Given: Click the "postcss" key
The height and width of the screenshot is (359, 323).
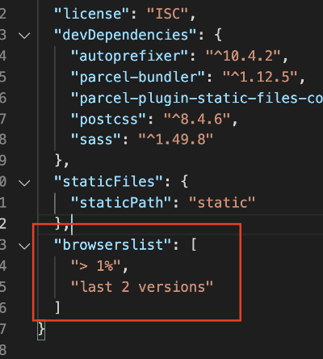Looking at the screenshot, I should pos(108,119).
